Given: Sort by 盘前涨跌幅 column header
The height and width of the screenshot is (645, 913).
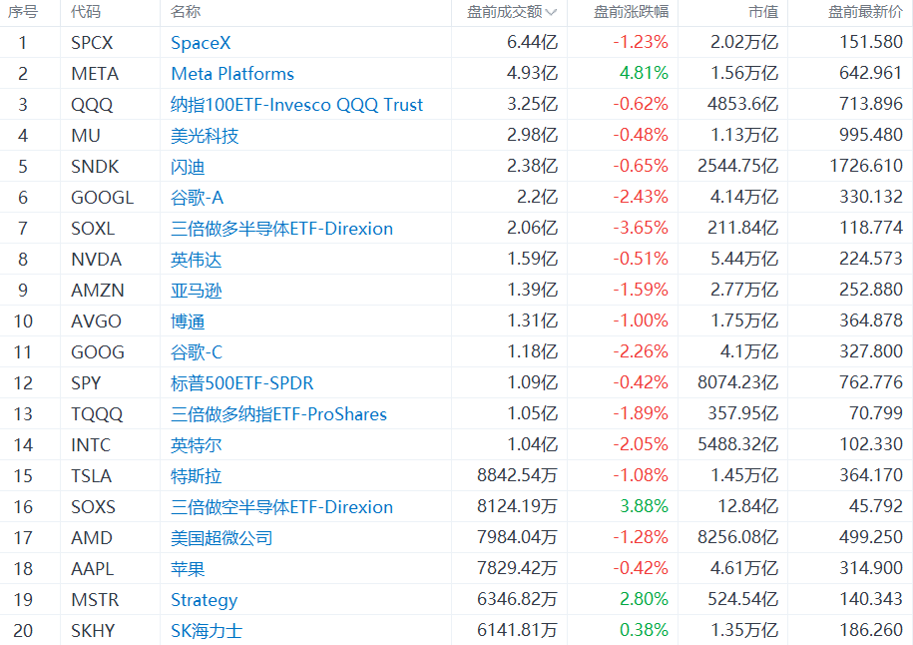Looking at the screenshot, I should click(x=631, y=12).
